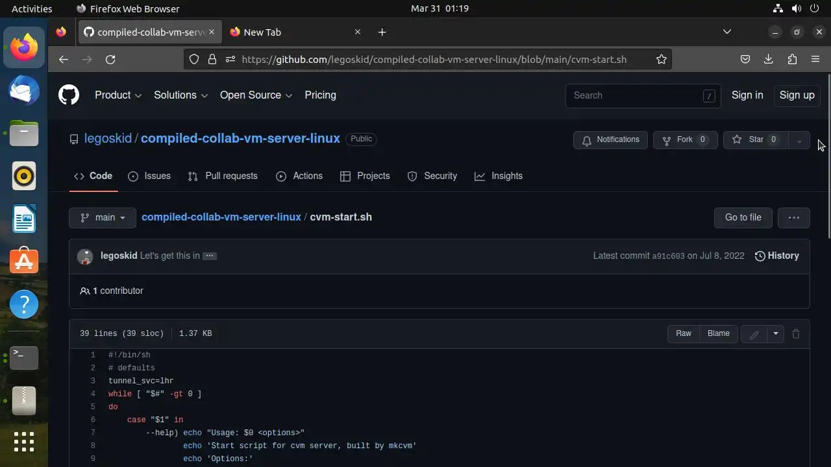
Task: Click the Sign in link
Action: 747,95
